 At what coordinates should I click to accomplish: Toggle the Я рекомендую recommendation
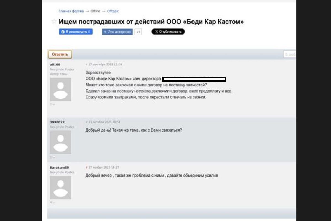coord(76,31)
